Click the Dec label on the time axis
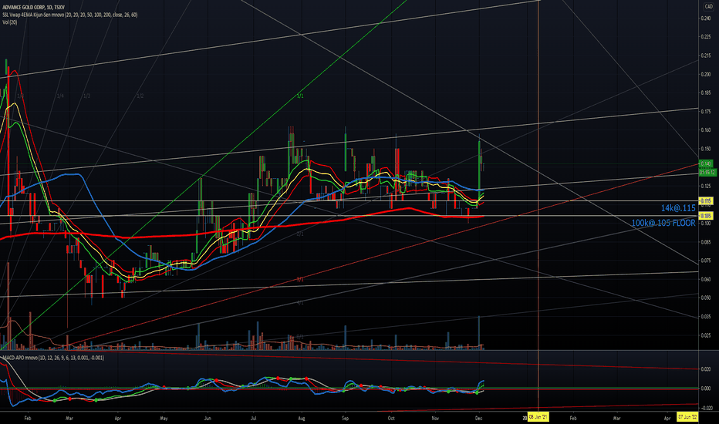 479,418
